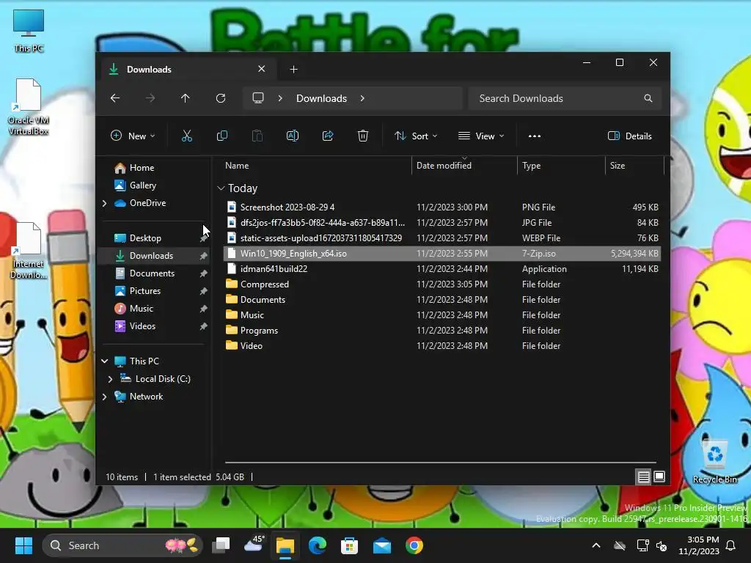Click the taskbar Search box
This screenshot has width=751, height=563.
pos(122,545)
